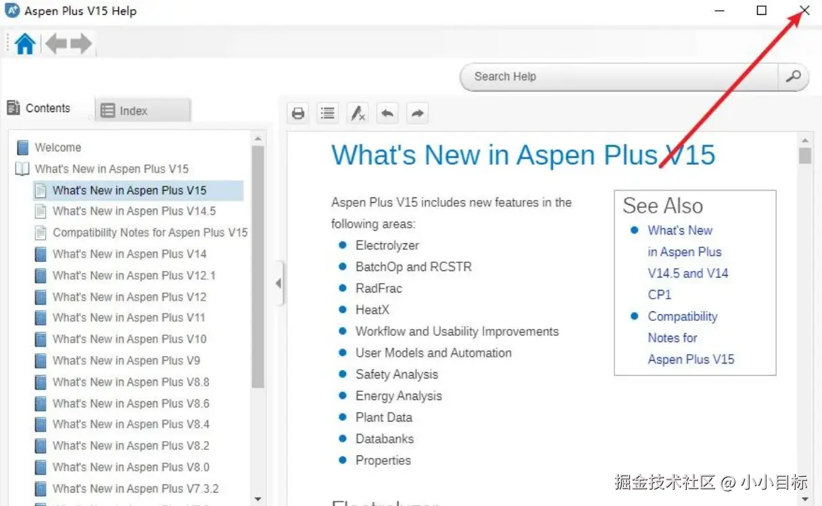Print the current help topic
Screen dimensions: 822x506
pyautogui.click(x=298, y=113)
